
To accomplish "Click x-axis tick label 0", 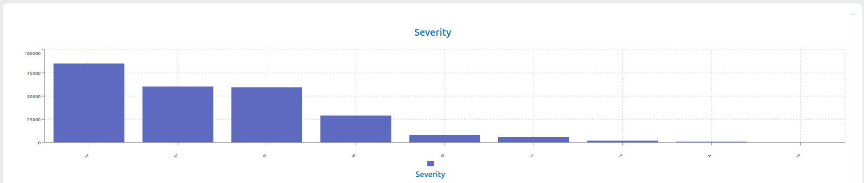I will (x=442, y=156).
